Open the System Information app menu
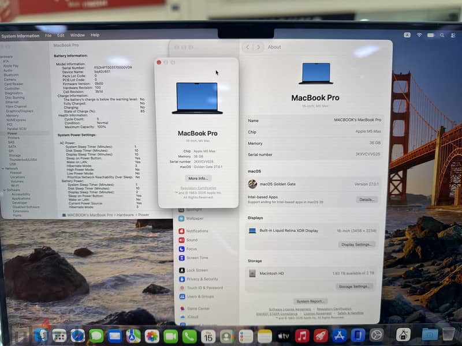462x346 pixels. click(20, 36)
